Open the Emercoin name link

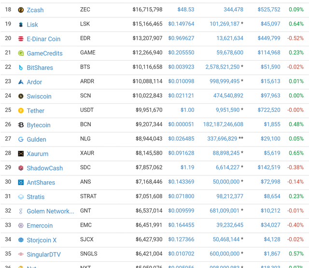pos(40,226)
